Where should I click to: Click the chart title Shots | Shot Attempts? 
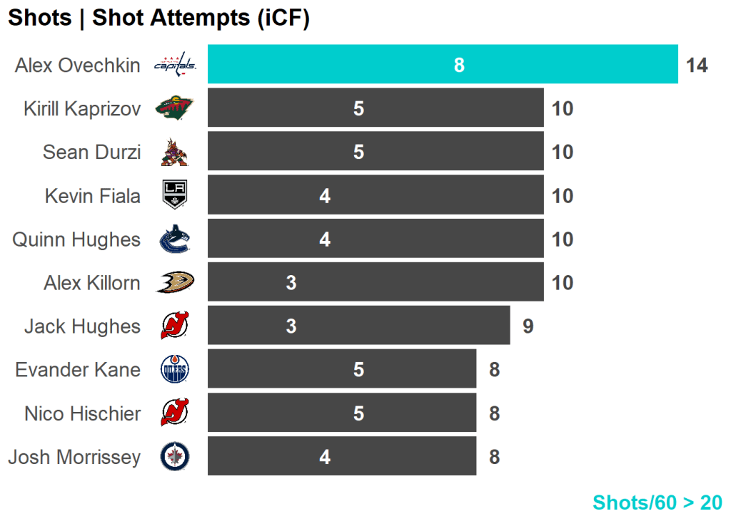pyautogui.click(x=158, y=19)
